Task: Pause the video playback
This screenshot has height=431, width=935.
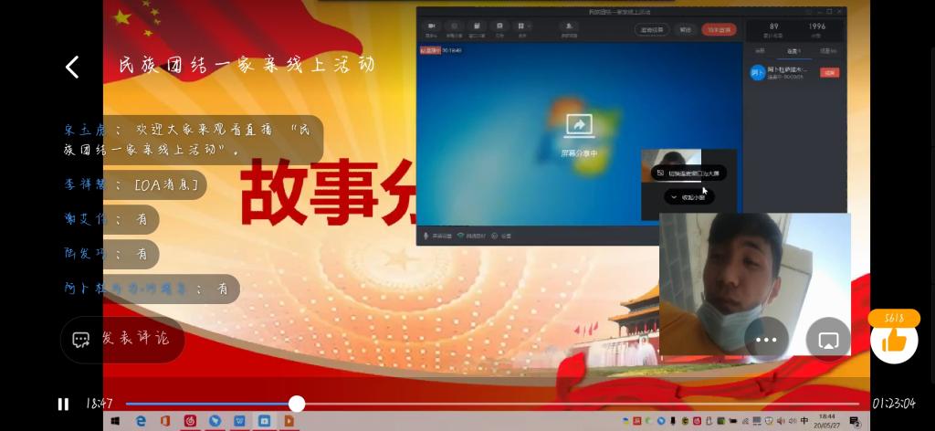Action: [x=63, y=404]
